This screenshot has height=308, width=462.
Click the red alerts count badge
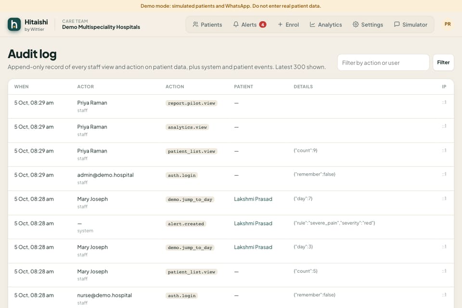[263, 25]
